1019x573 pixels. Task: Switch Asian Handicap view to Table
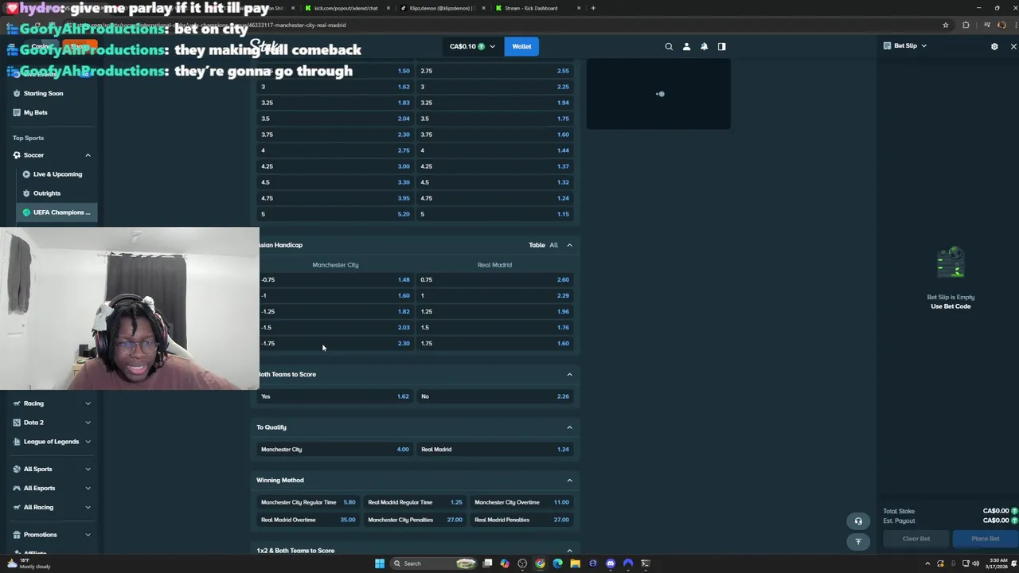click(x=537, y=245)
